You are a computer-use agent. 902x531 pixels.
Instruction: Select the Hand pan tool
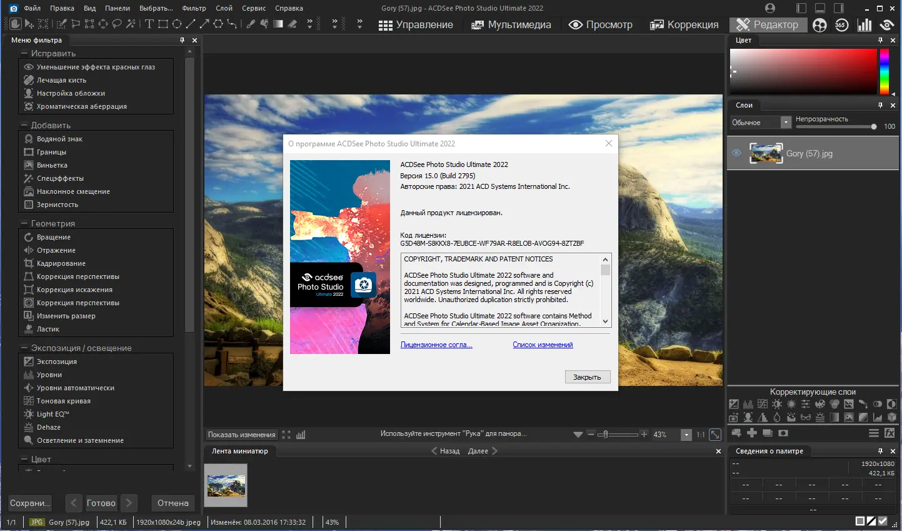(15, 24)
